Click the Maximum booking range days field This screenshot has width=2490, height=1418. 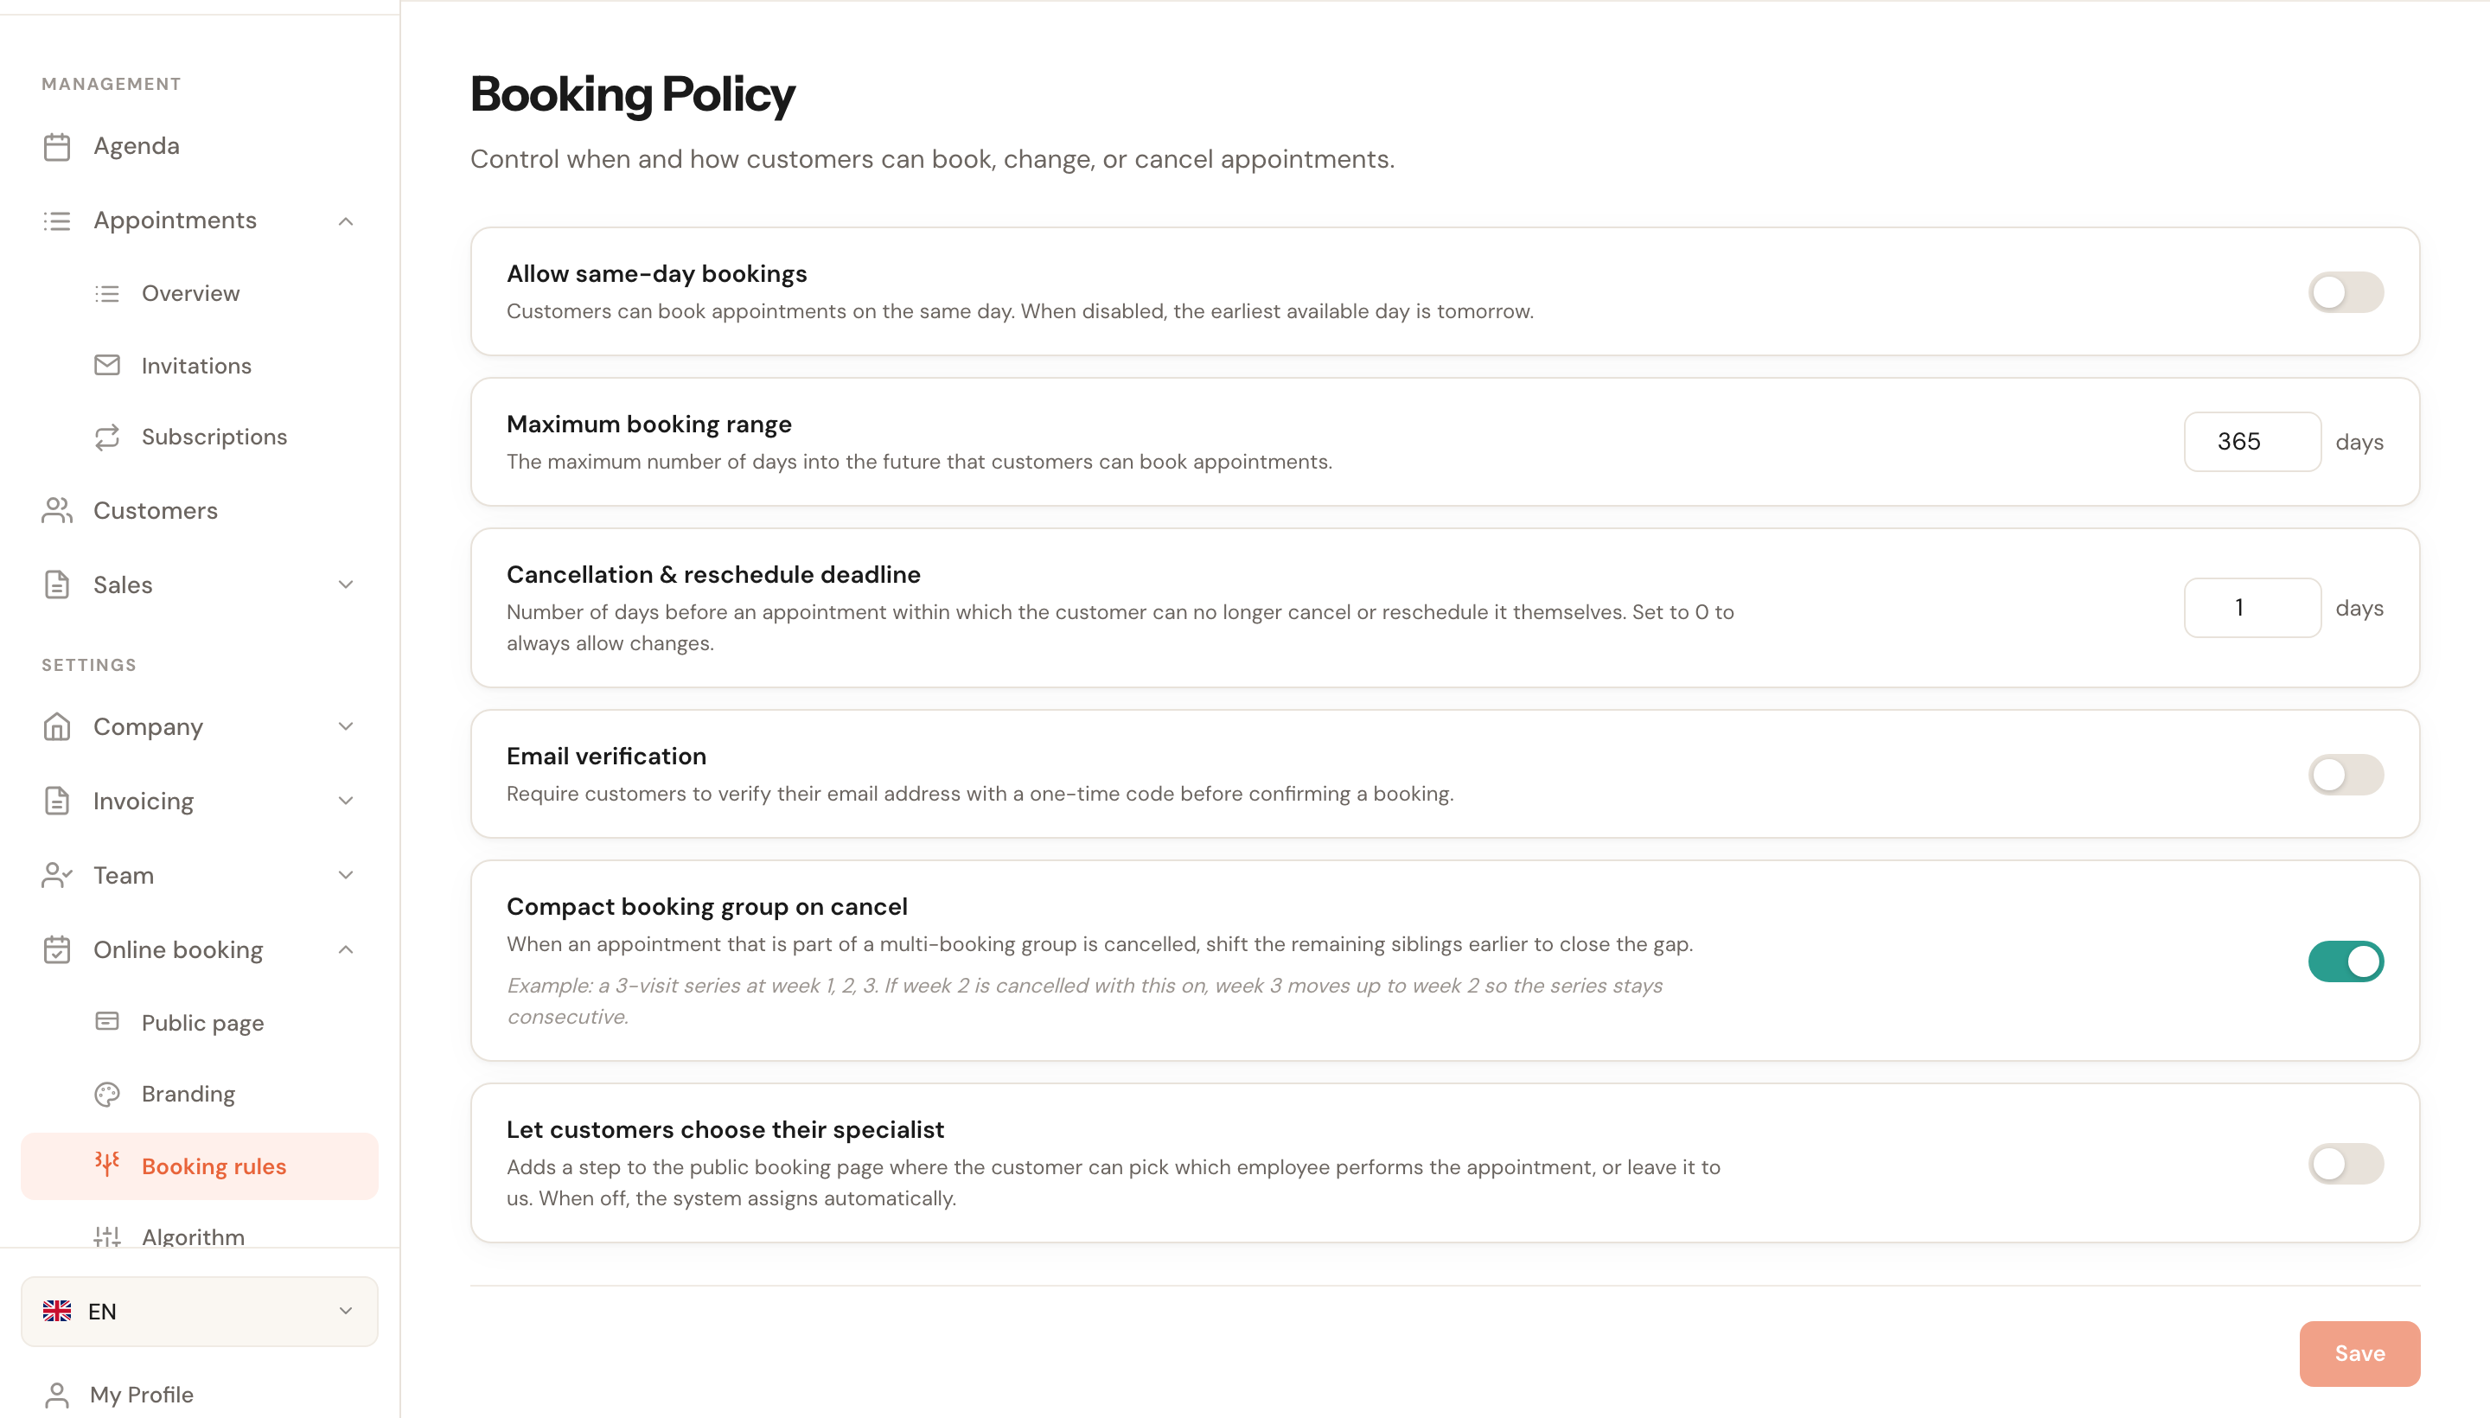click(2251, 441)
